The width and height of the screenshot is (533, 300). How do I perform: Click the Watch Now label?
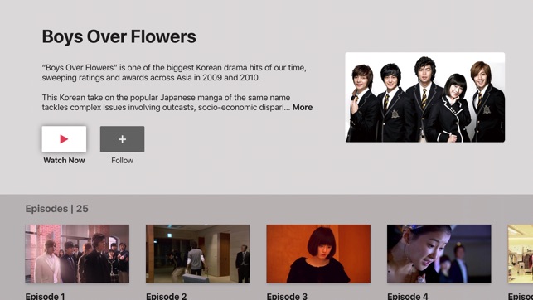pyautogui.click(x=64, y=161)
